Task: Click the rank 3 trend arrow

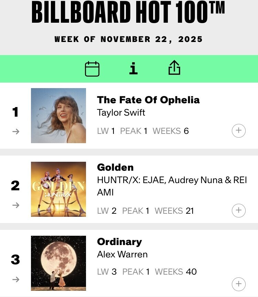Action: pyautogui.click(x=15, y=279)
